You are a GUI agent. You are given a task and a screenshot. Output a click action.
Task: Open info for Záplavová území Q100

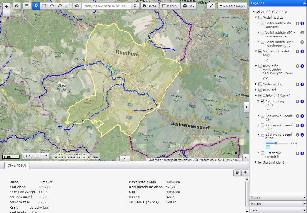302,135
